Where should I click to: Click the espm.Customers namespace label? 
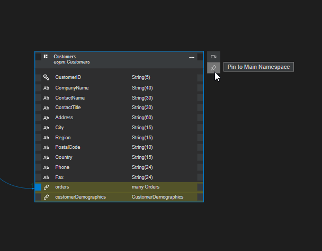click(x=71, y=62)
